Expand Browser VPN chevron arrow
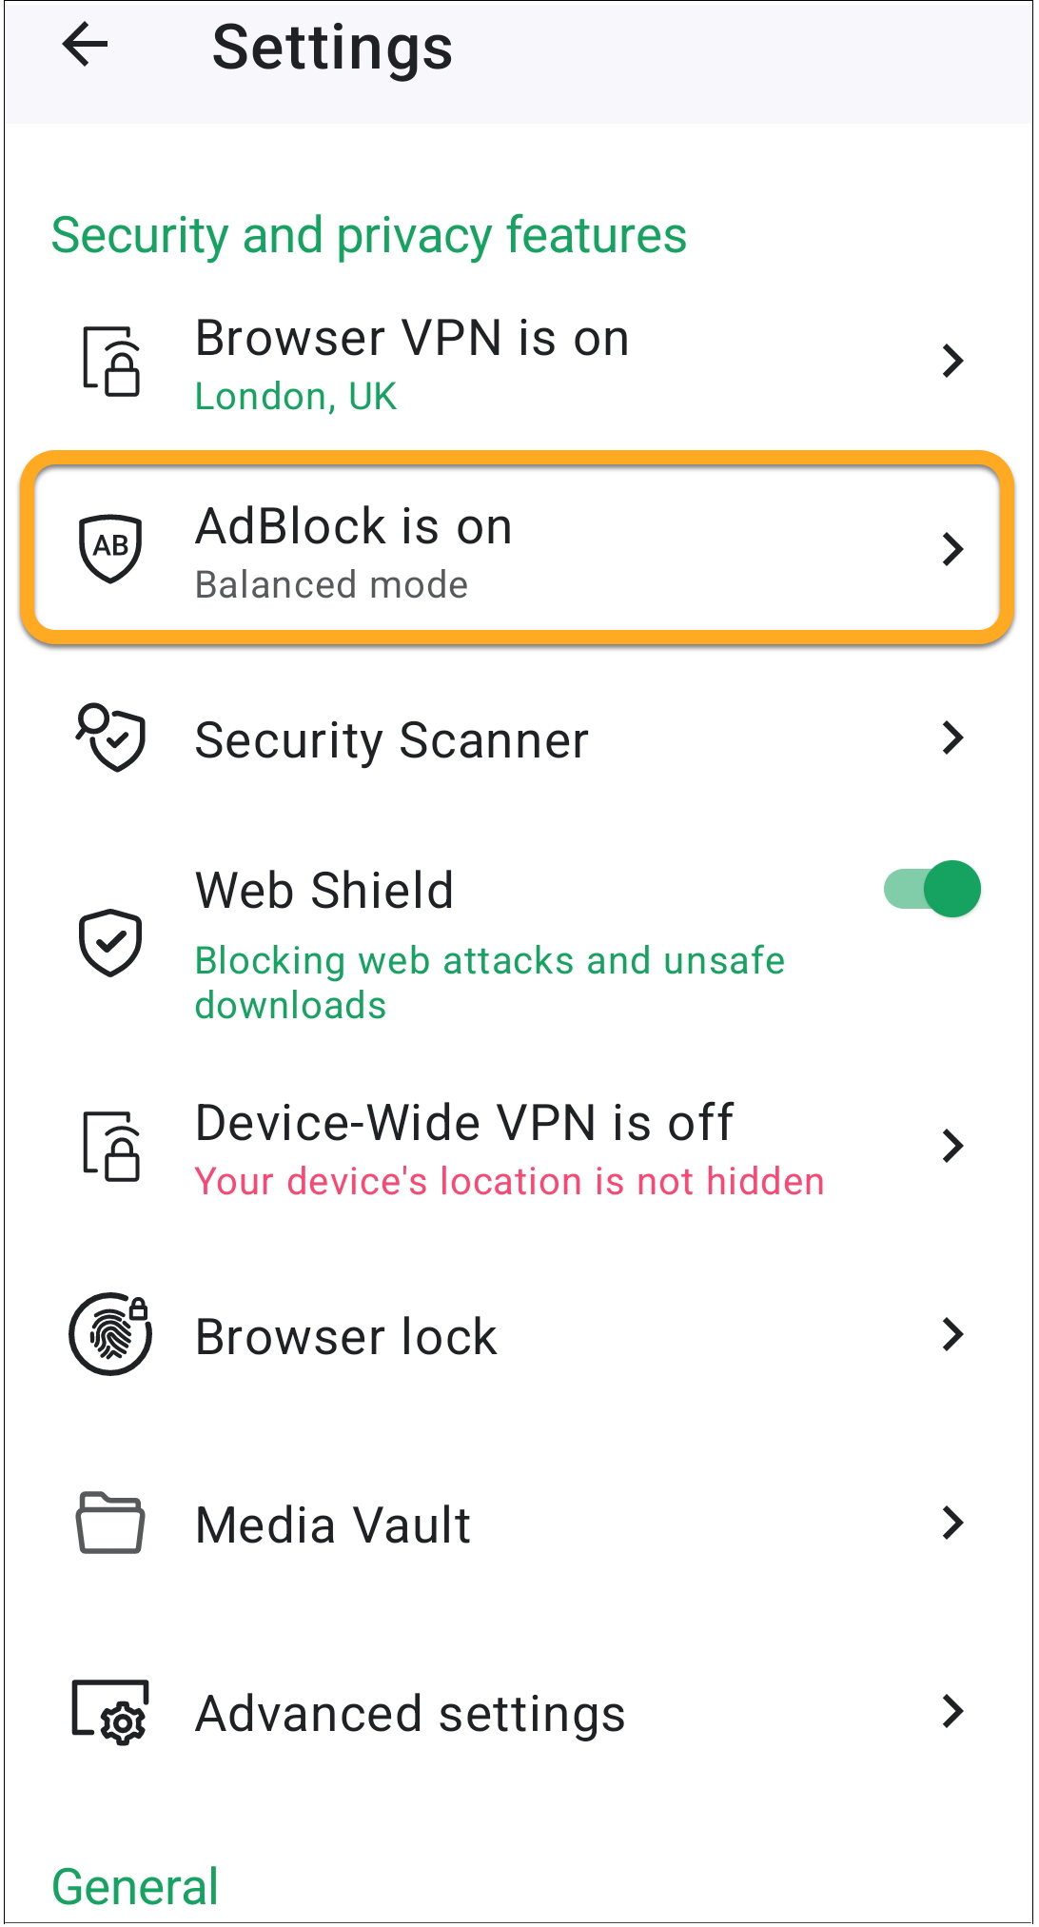Viewport: 1039px width, 1927px height. pyautogui.click(x=952, y=362)
